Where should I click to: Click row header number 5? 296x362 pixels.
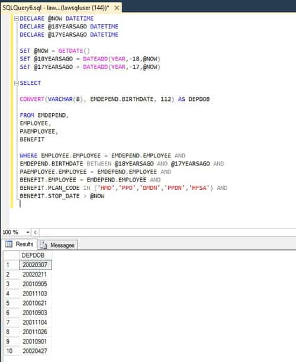11,303
